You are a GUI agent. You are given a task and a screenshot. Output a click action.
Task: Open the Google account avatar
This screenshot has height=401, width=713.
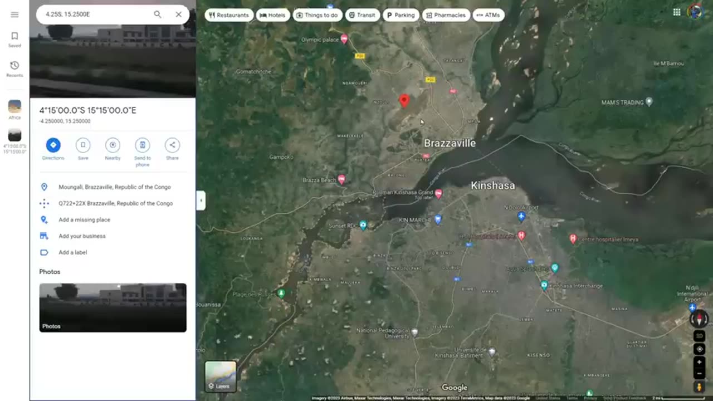[x=695, y=12]
